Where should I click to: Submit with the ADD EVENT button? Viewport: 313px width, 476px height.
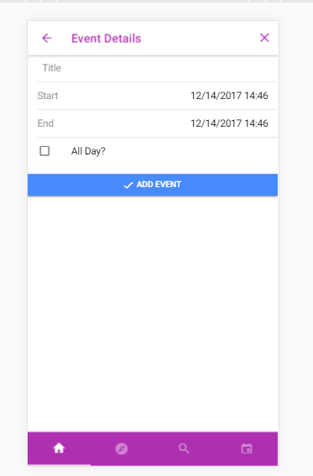tap(153, 185)
